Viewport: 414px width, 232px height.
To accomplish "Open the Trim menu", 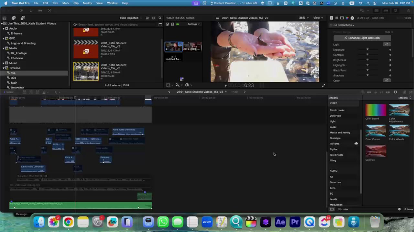I will click(55, 3).
